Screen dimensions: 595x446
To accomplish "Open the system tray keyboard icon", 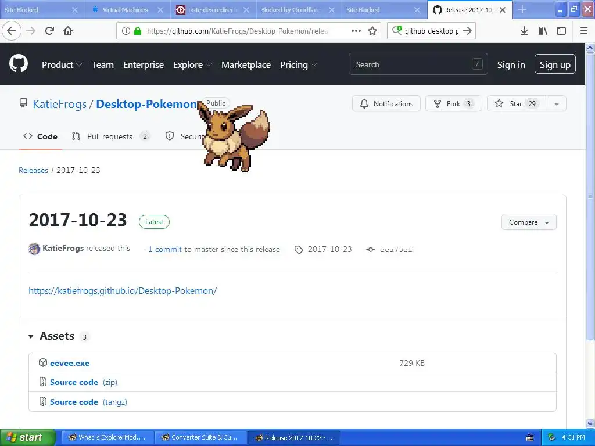I will tap(530, 438).
